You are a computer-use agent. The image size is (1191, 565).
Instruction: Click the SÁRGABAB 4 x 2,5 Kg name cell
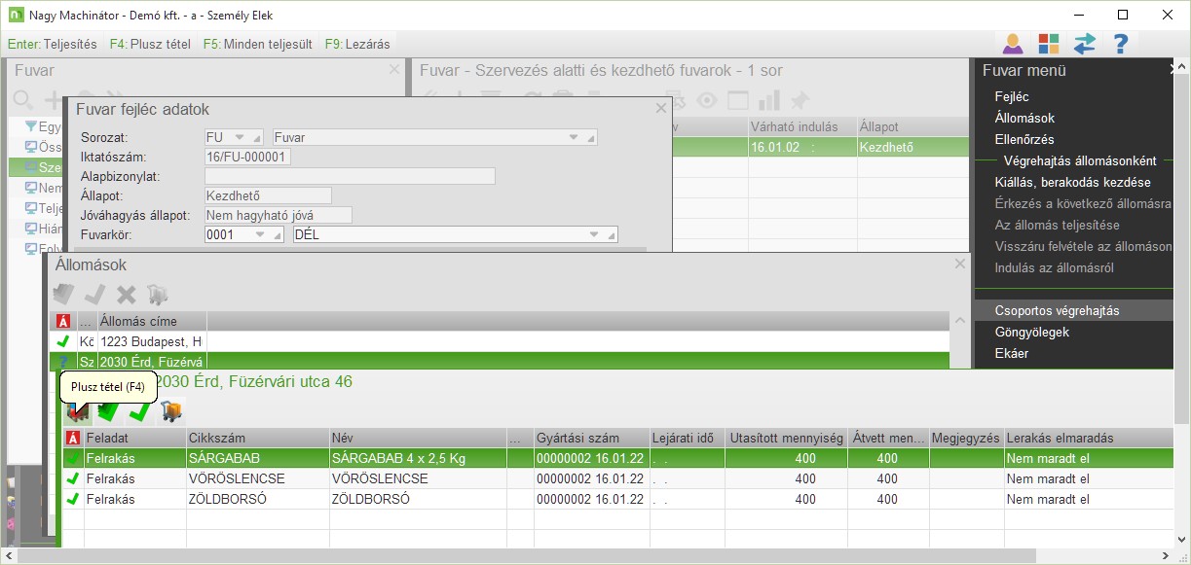click(418, 458)
